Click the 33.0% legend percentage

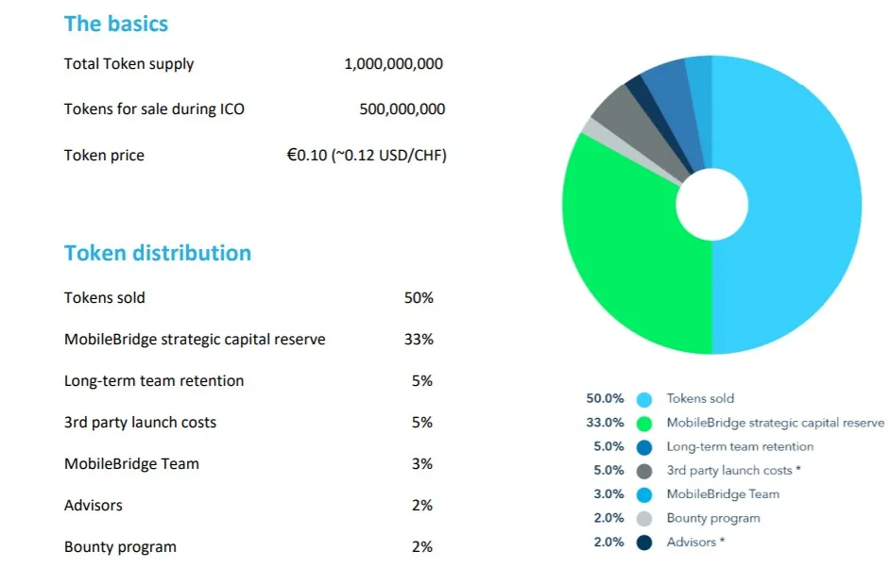[605, 423]
